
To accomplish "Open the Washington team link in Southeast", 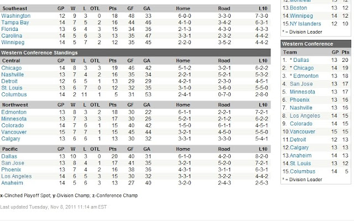I will point(16,16).
